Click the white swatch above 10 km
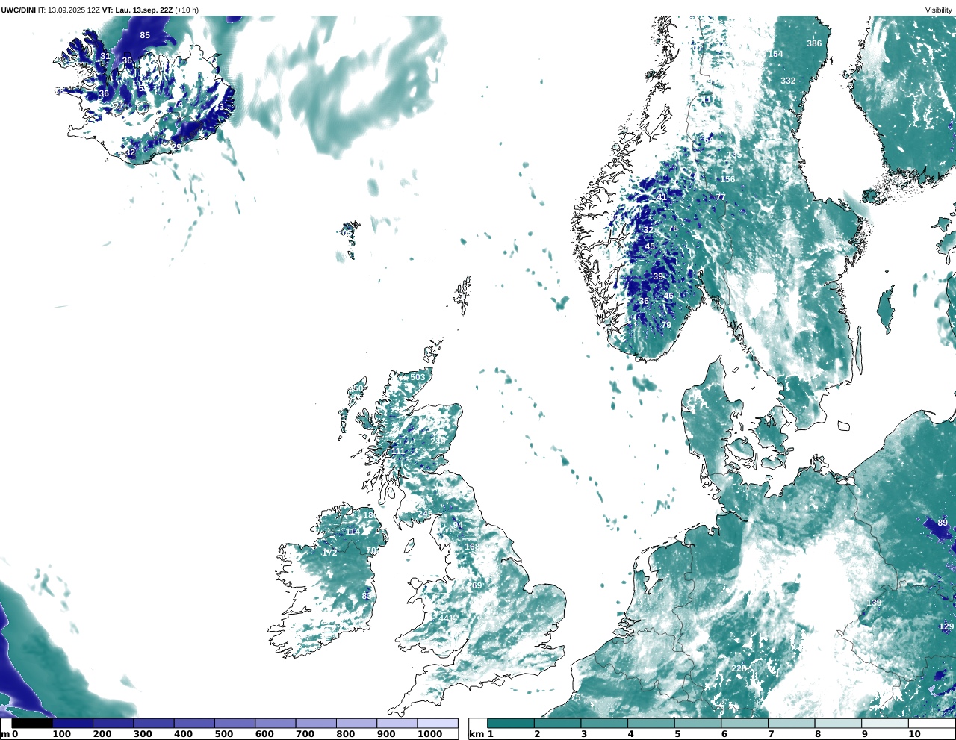The image size is (956, 740). pos(931,723)
